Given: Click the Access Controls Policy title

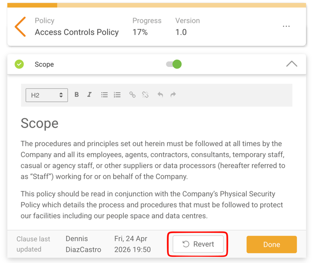Looking at the screenshot, I should click(77, 32).
